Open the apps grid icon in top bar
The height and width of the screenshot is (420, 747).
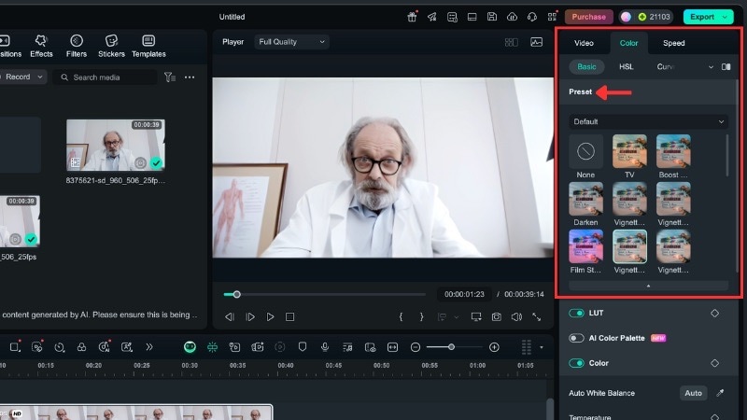point(552,17)
